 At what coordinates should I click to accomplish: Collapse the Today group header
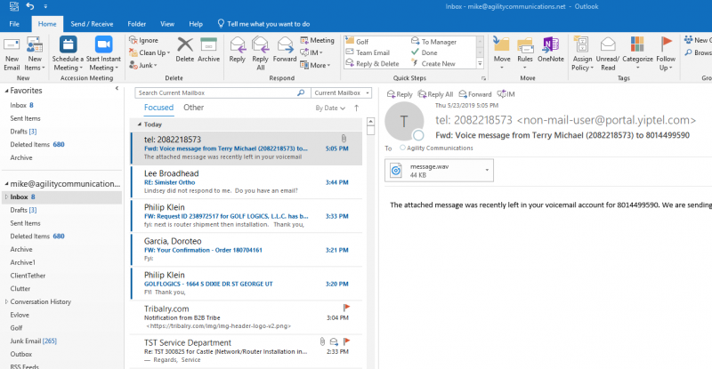(x=140, y=124)
